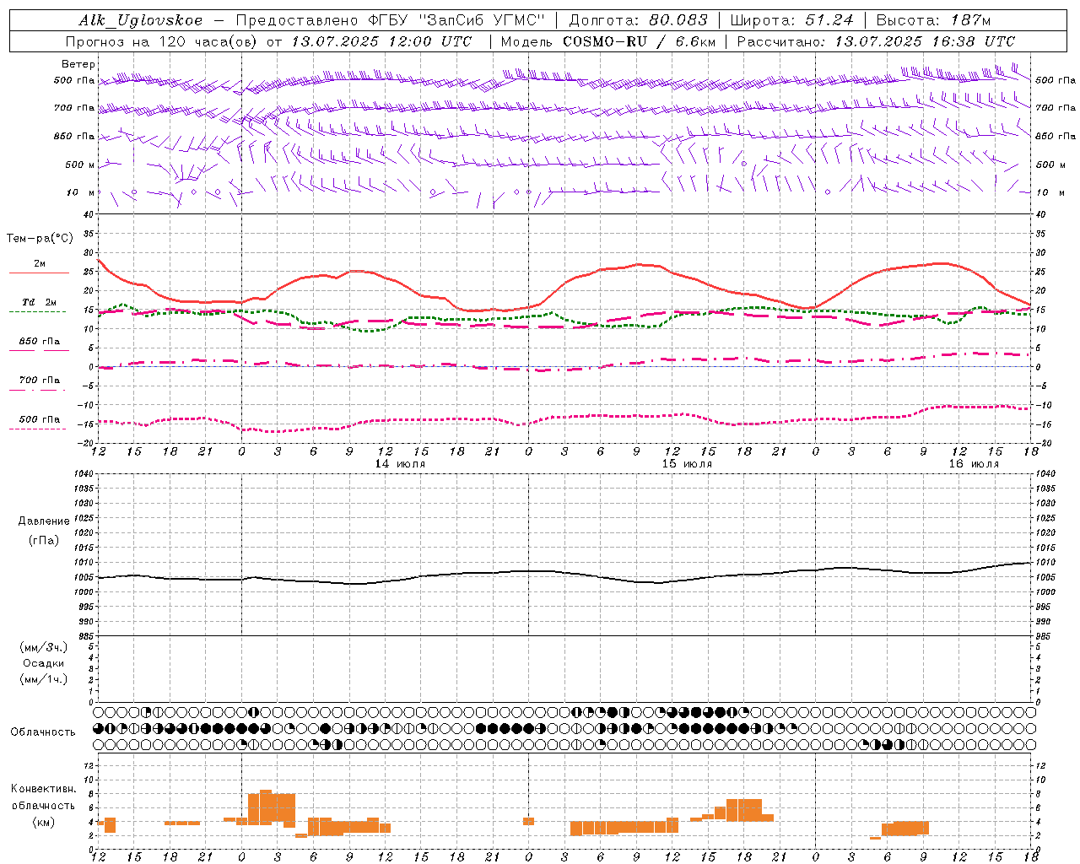Select the Тем-ра(°C) panel label
1080x864 pixels.
40,239
